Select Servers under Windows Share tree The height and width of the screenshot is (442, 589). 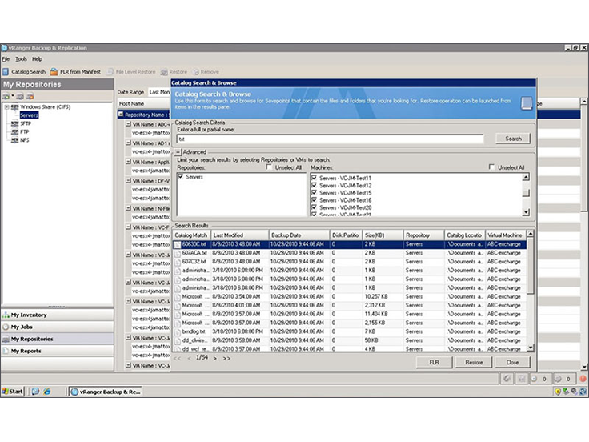click(x=29, y=115)
